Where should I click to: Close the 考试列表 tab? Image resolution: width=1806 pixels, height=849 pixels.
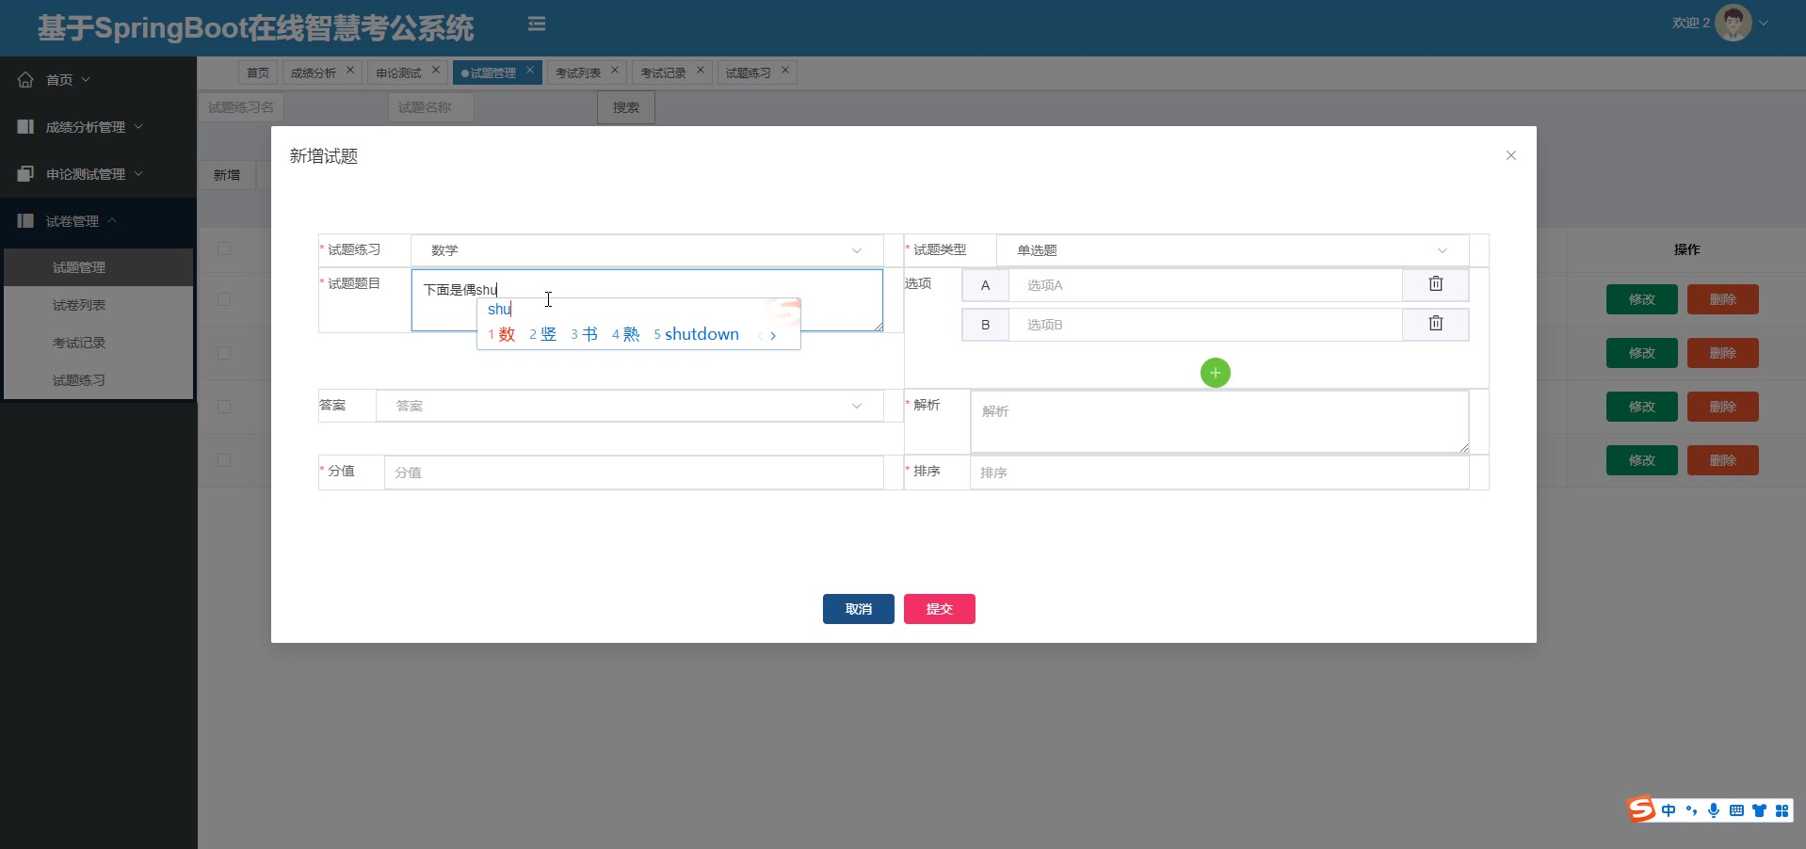[x=615, y=70]
